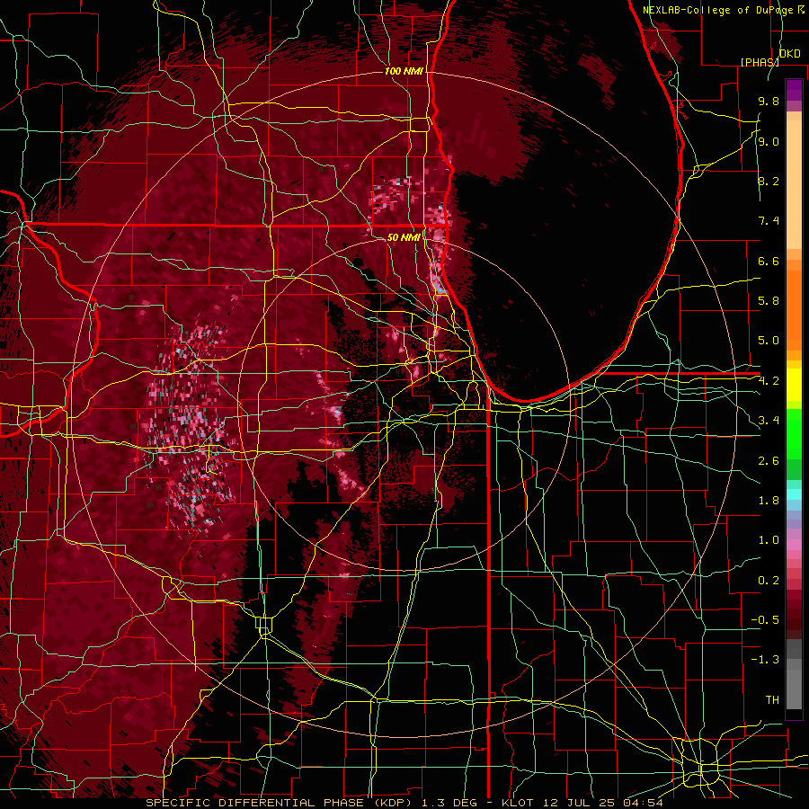This screenshot has width=809, height=809.
Task: Click the 1.0 value on color scale
Action: point(769,540)
